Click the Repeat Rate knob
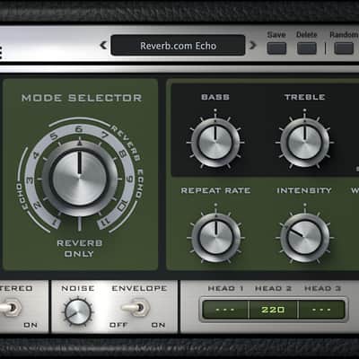The image size is (359, 359). (x=215, y=238)
